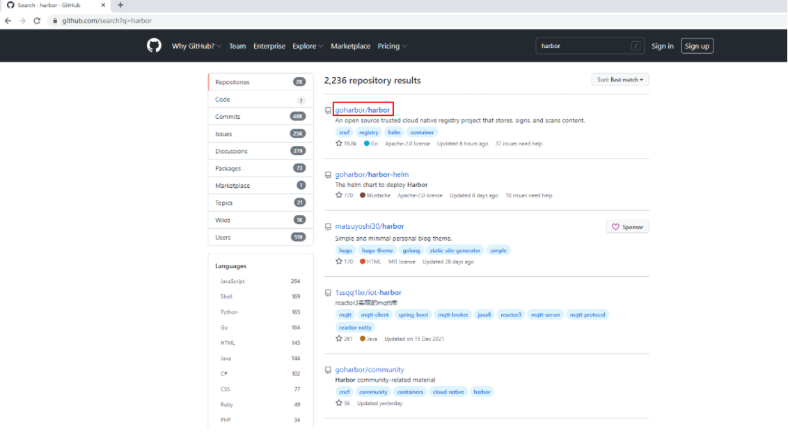Image resolution: width=788 pixels, height=448 pixels.
Task: Expand the Explore dropdown menu
Action: 308,46
